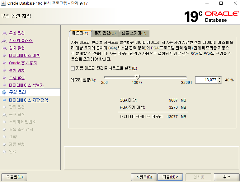Image resolution: width=240 pixels, height=182 pixels.
Task: Maximize the Oracle installer window
Action: tap(221, 3)
